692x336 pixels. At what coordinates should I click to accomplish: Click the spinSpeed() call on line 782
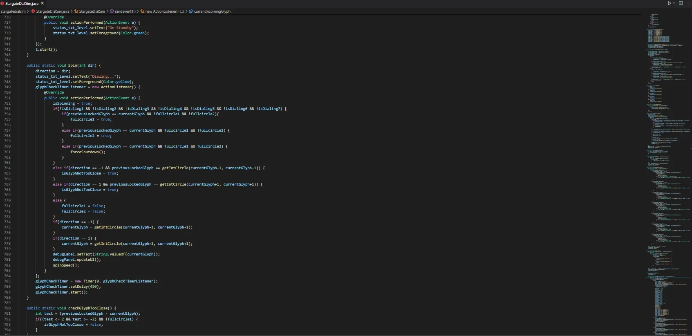click(65, 265)
